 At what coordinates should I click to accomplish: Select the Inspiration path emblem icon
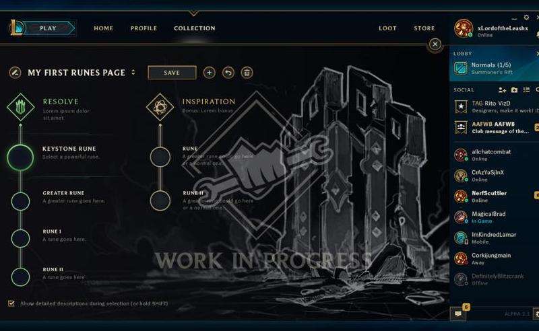click(x=160, y=107)
